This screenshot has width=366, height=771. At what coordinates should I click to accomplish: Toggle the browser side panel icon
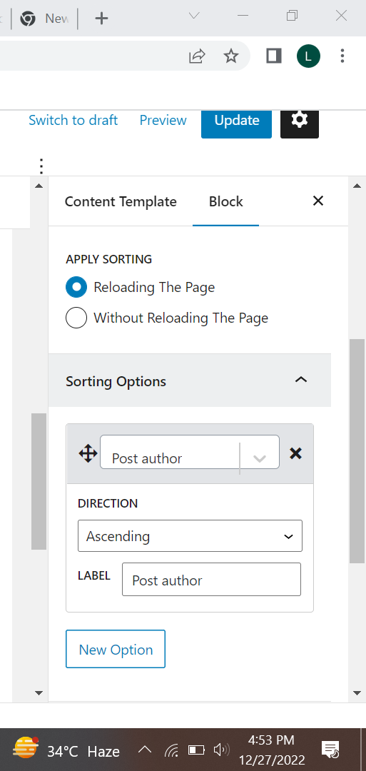tap(274, 56)
